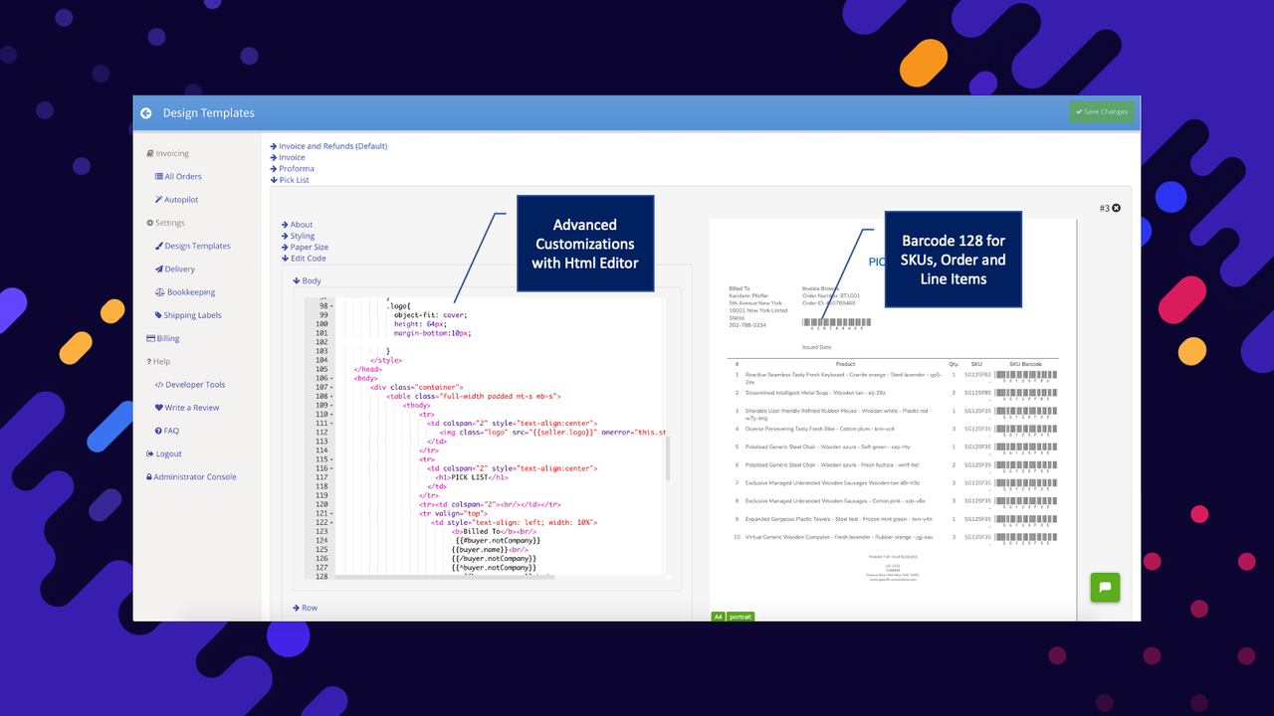This screenshot has height=716, width=1274.
Task: Expand the Invoice template
Action: click(x=288, y=157)
